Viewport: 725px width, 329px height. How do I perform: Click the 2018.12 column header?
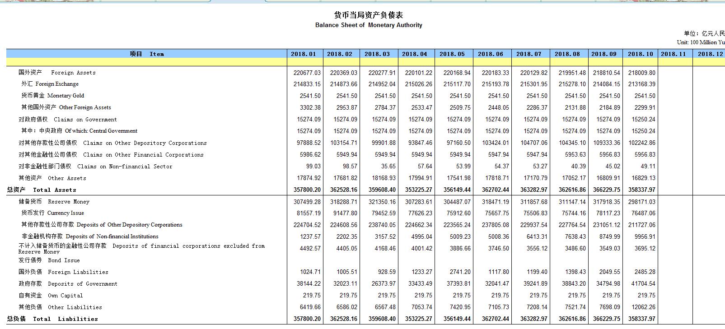(710, 54)
